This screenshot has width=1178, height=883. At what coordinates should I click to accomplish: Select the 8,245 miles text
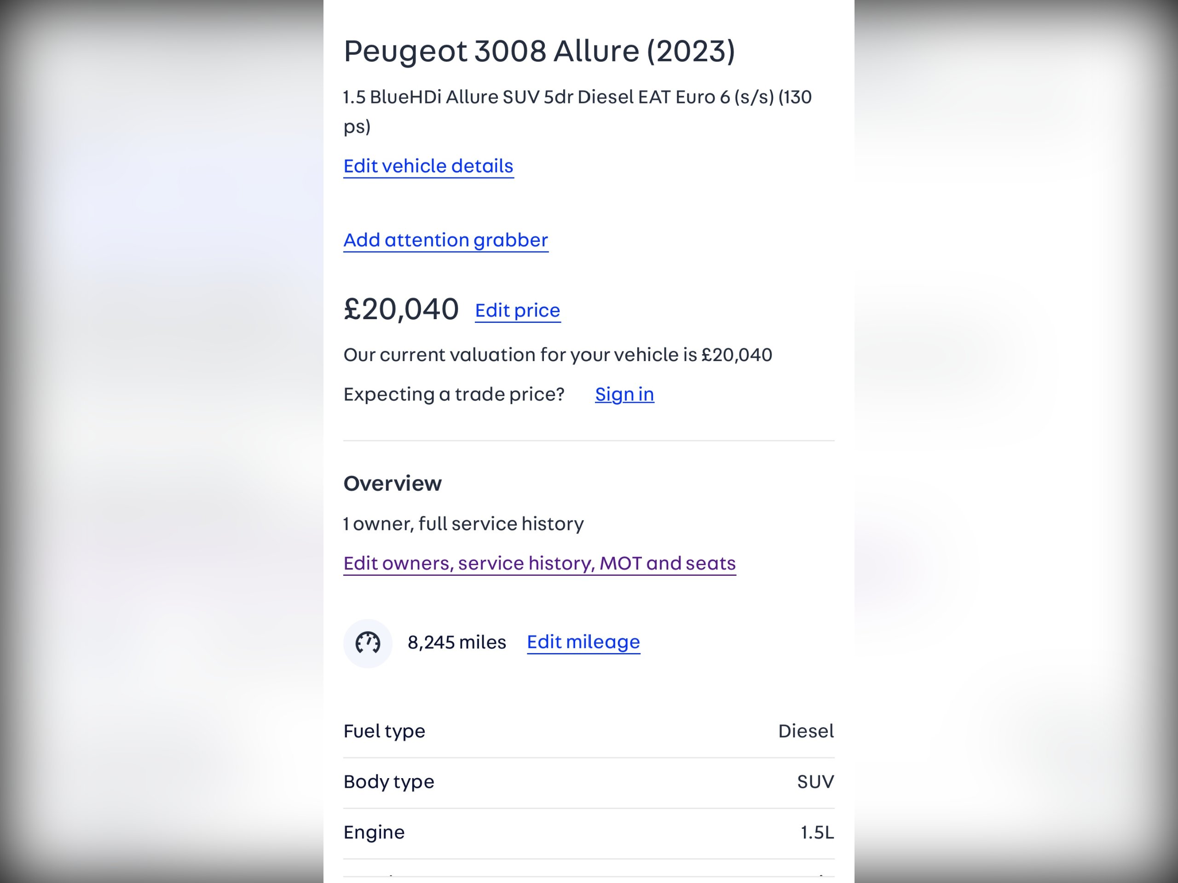point(456,642)
